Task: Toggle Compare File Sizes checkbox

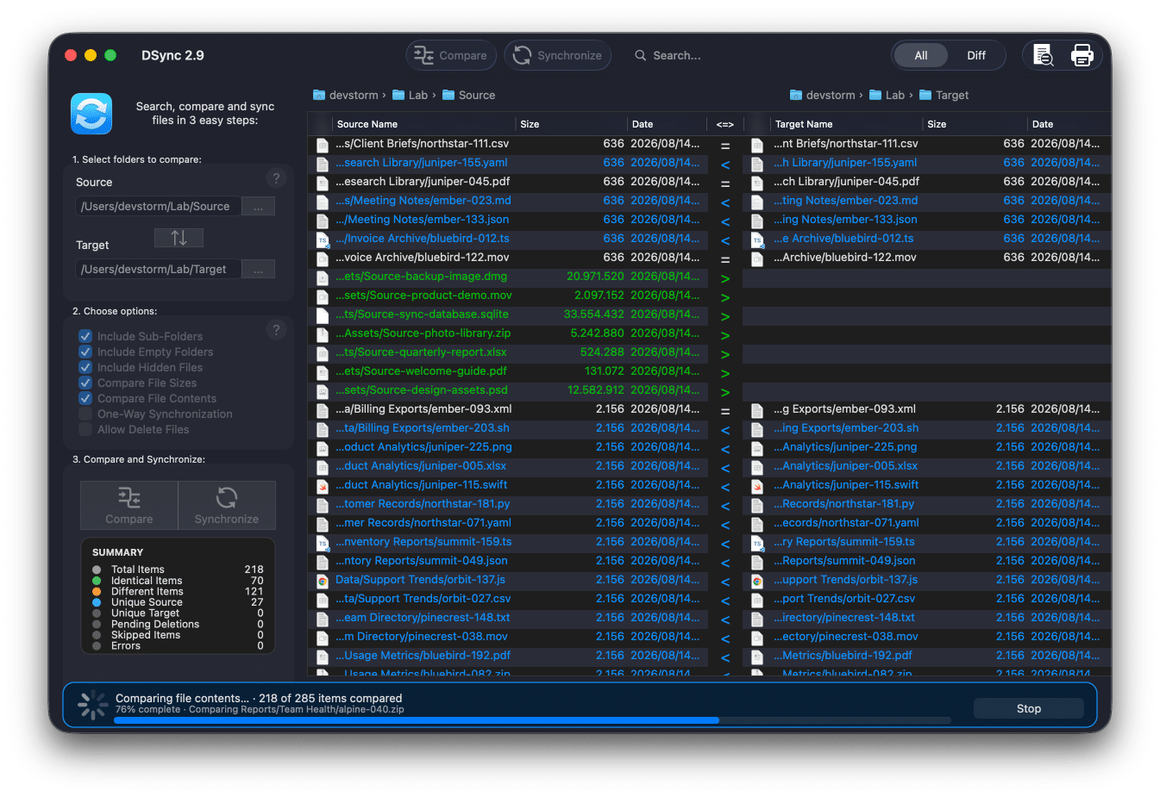Action: click(x=85, y=383)
